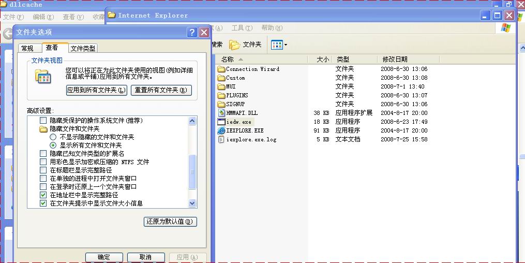Viewport: 525px width, 263px height.
Task: Click the 文本文档 type cell
Action: tap(348, 139)
